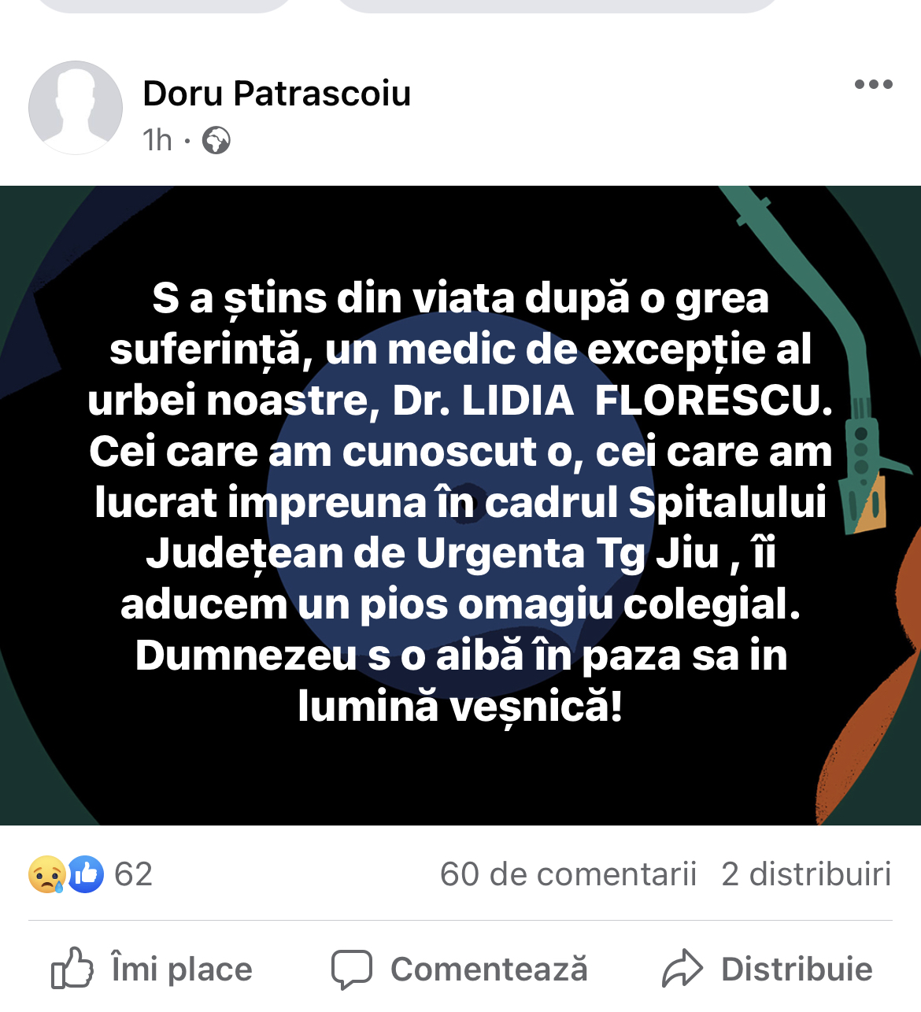The width and height of the screenshot is (921, 1012).
Task: Tap the left gray pill above the post
Action: (x=165, y=6)
